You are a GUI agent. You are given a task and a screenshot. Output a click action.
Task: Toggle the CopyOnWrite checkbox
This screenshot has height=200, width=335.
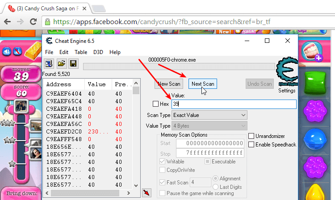(163, 170)
